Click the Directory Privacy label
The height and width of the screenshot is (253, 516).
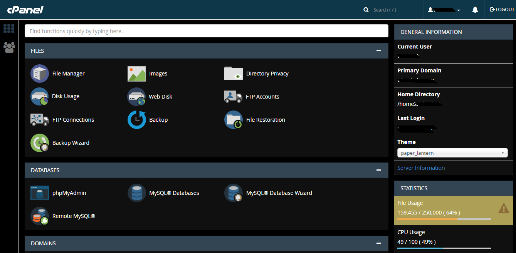point(267,74)
